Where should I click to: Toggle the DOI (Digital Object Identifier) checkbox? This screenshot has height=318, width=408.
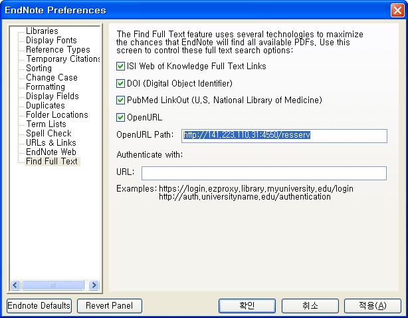click(120, 83)
